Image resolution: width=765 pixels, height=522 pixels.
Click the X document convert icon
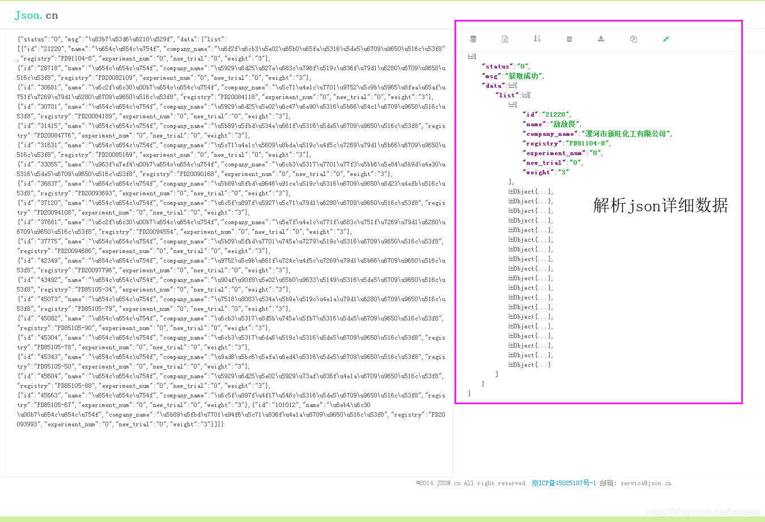pos(505,39)
